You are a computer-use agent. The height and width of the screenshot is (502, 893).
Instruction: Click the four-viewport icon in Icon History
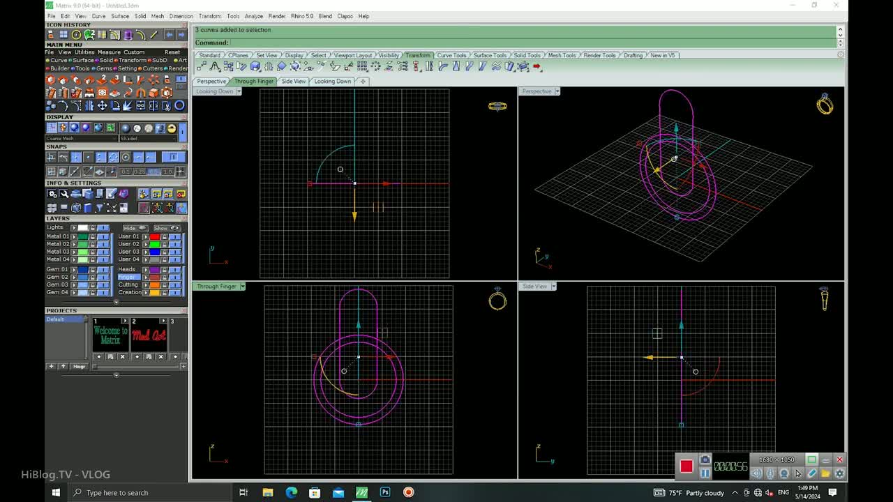tap(63, 34)
